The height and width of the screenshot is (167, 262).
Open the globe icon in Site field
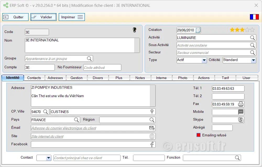pos(152,136)
